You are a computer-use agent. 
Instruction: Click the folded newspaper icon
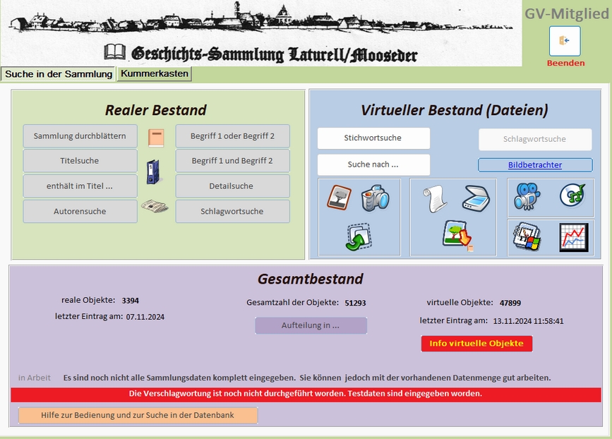pos(155,207)
